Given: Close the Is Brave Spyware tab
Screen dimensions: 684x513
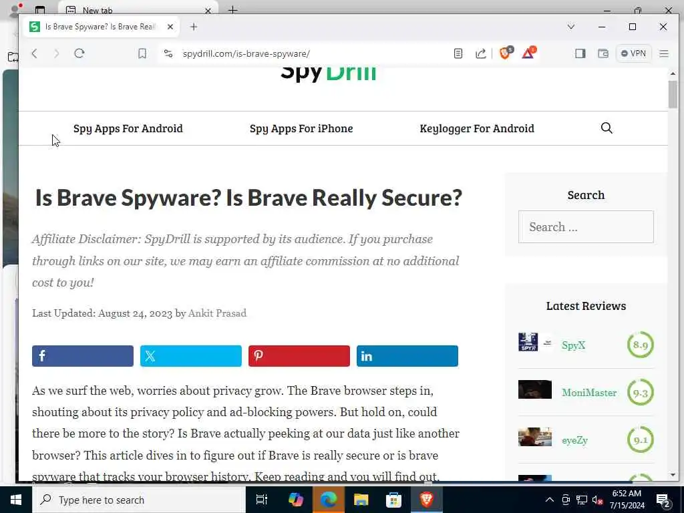Looking at the screenshot, I should (x=170, y=27).
